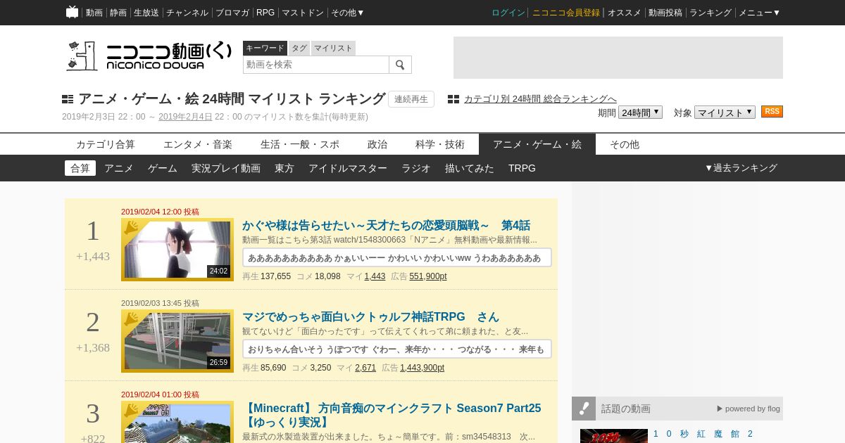Open 10秒紅魔館 sidebar thumbnail
Screen dimensions: 845x443
(614, 436)
